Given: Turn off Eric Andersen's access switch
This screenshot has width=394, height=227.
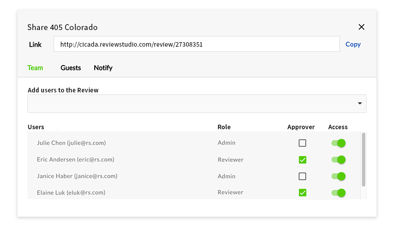Looking at the screenshot, I should click(338, 160).
